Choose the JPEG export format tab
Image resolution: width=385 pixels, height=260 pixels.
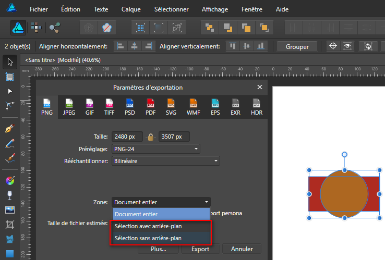coord(69,107)
